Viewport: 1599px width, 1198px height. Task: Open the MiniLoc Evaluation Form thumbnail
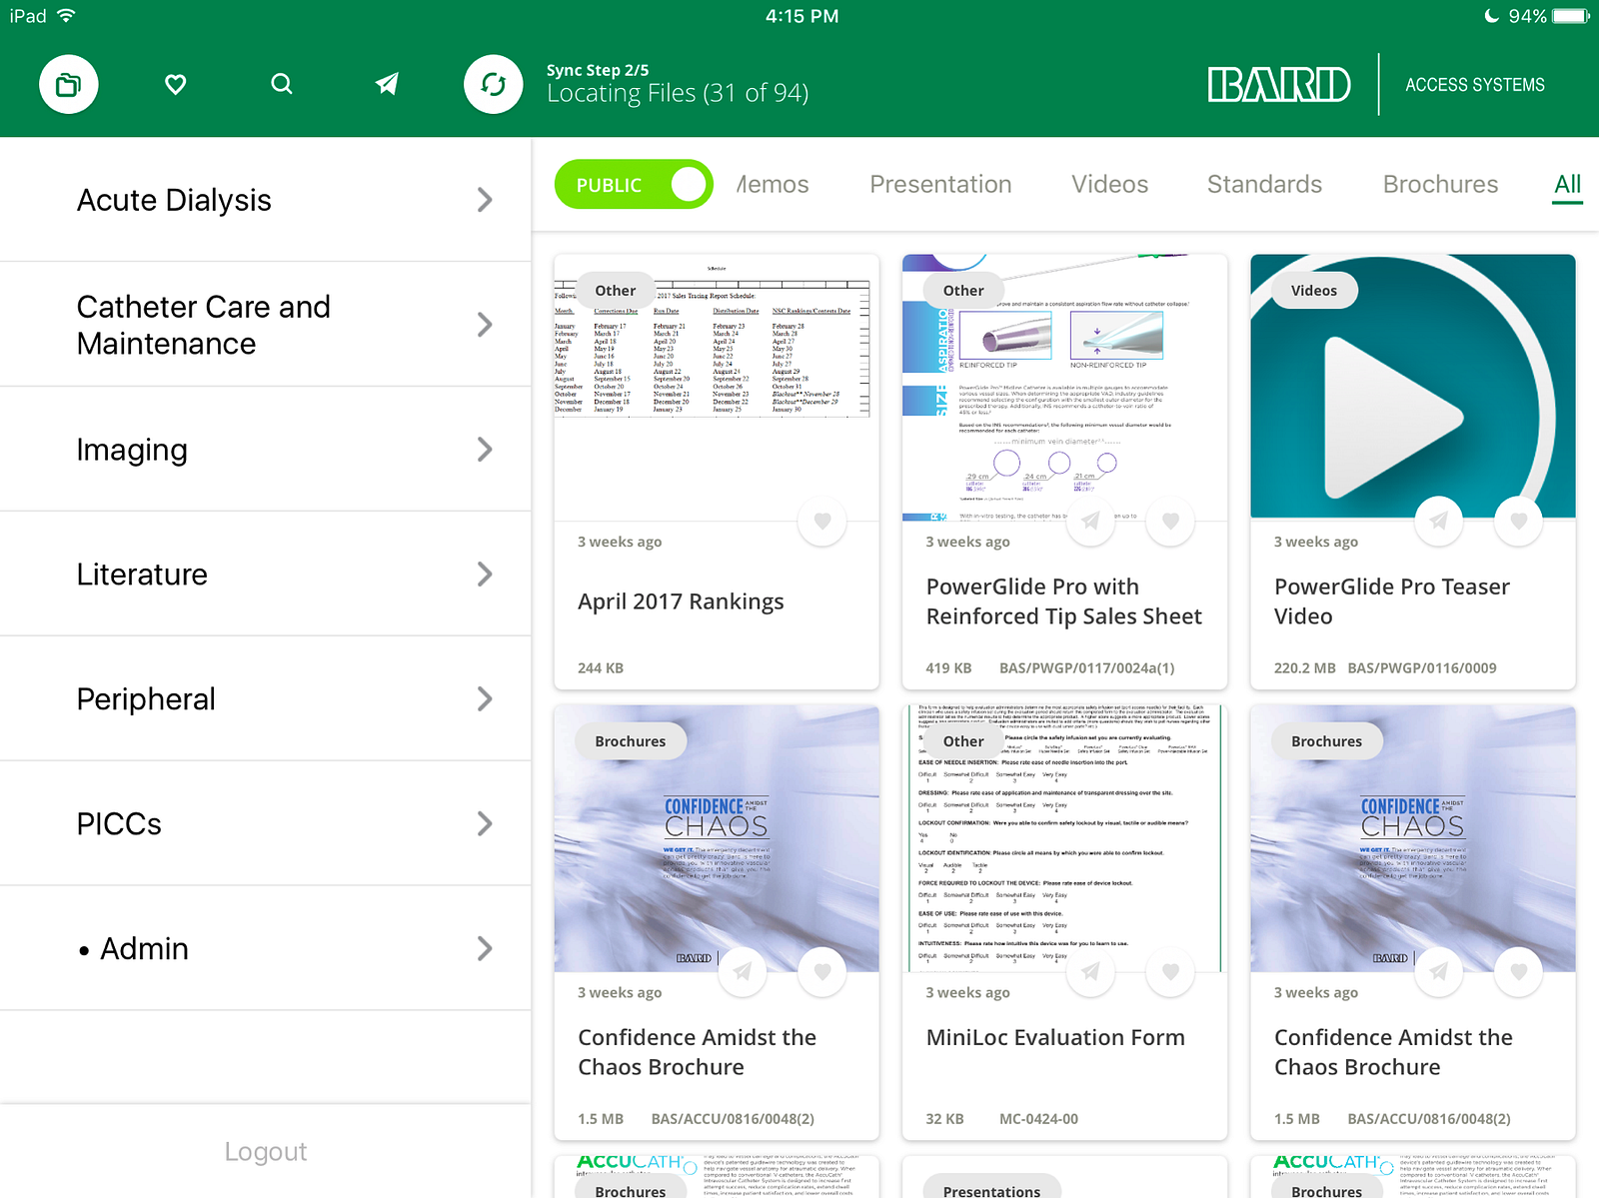[1064, 837]
